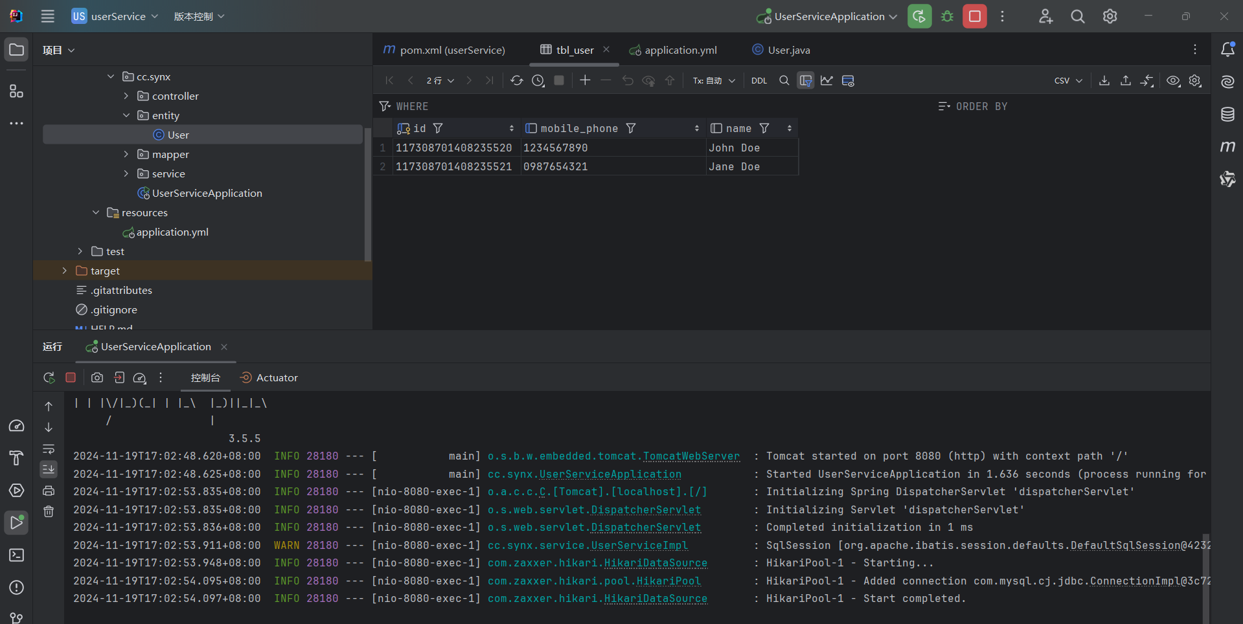
Task: Start debugging UserServiceApplication
Action: click(947, 16)
